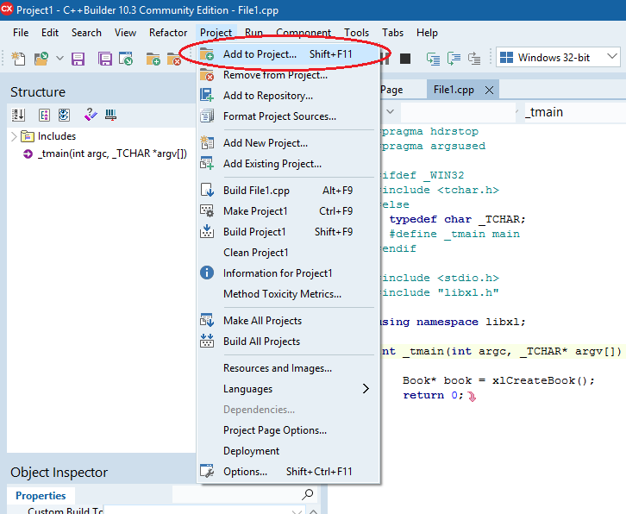This screenshot has height=514, width=626.
Task: Click the _tmain method combo box
Action: 573,113
